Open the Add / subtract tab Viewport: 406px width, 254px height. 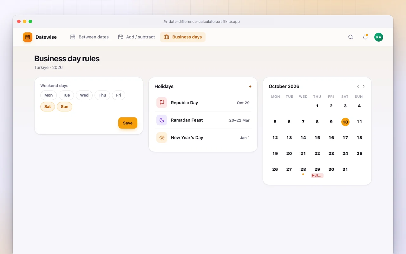(x=136, y=37)
